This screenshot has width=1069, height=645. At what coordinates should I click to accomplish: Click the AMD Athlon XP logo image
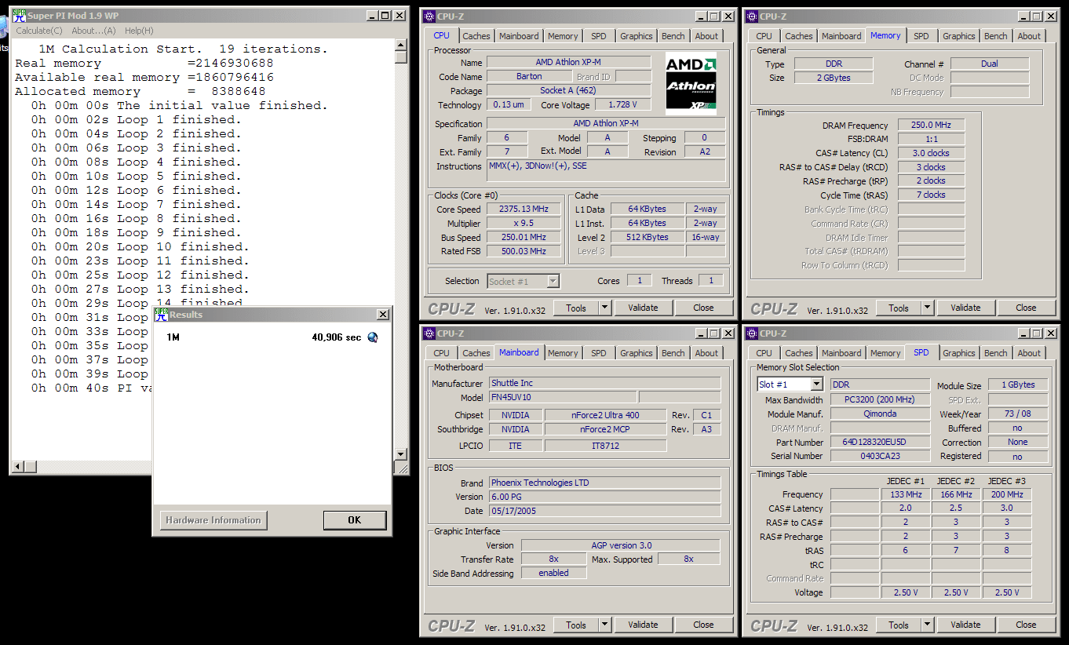pyautogui.click(x=691, y=83)
